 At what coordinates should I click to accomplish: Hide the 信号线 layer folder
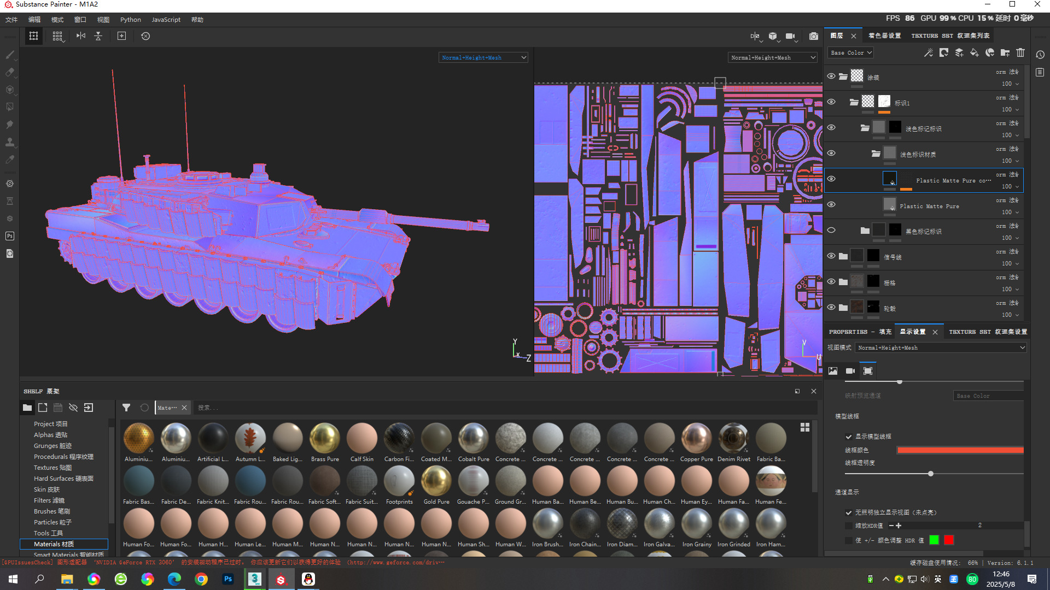(x=831, y=256)
